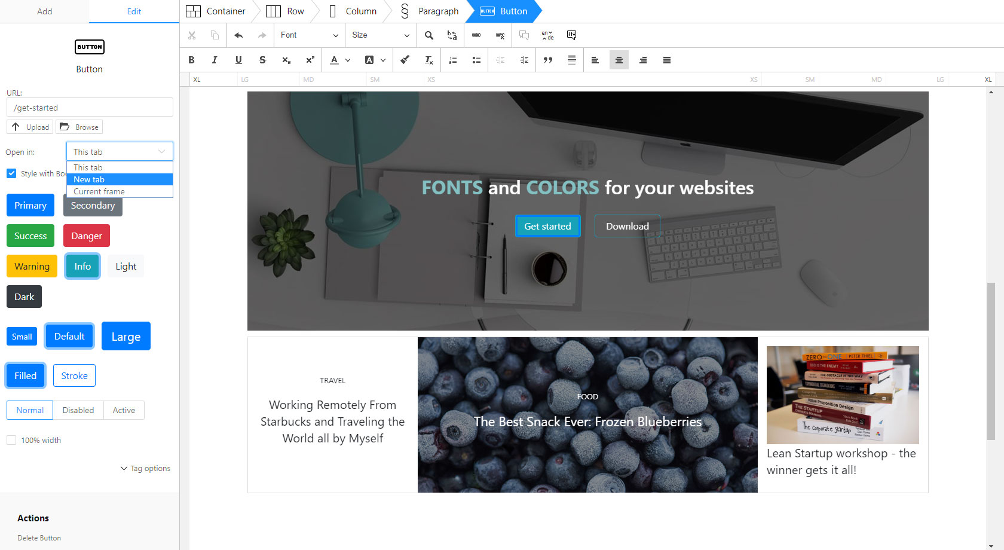Viewport: 1004px width, 550px height.
Task: Open the Find search tool
Action: [429, 35]
